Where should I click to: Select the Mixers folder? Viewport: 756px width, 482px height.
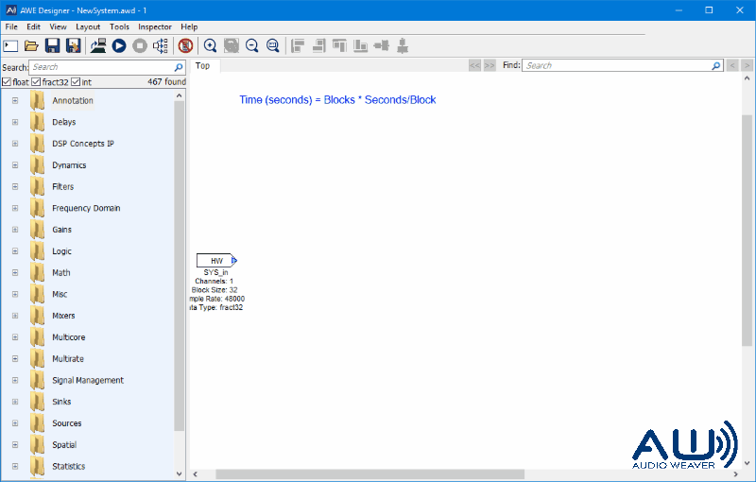63,316
